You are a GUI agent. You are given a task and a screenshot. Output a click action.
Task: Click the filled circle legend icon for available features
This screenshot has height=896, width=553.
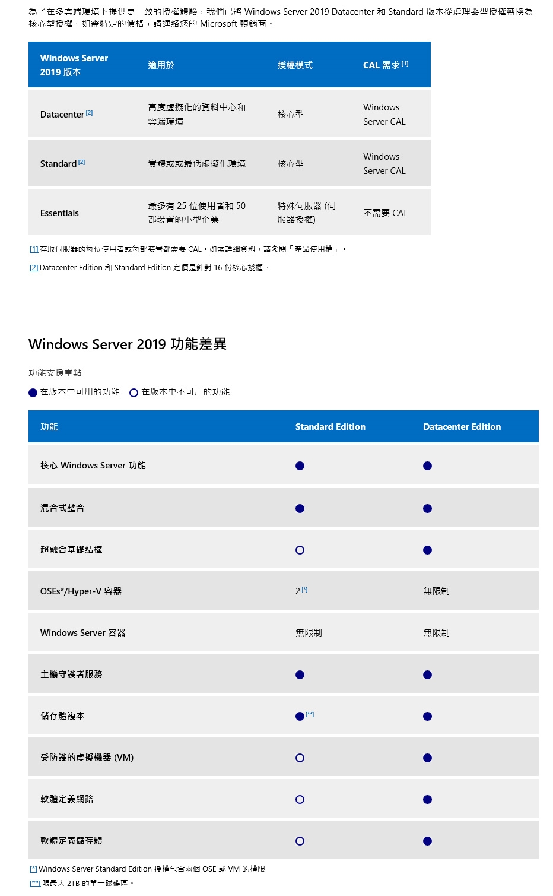(x=33, y=392)
